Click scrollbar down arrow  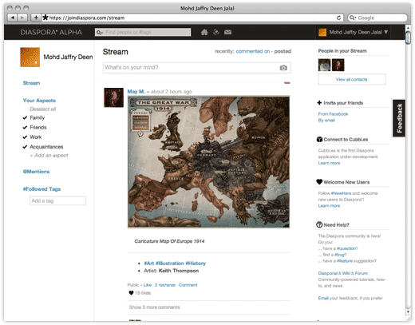tap(408, 312)
